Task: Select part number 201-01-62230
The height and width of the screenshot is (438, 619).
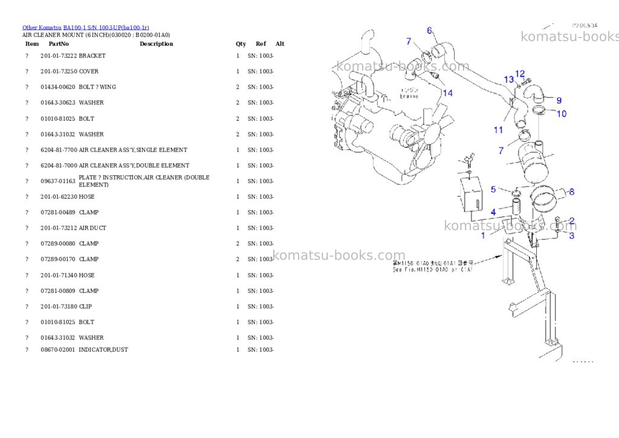Action: point(59,197)
